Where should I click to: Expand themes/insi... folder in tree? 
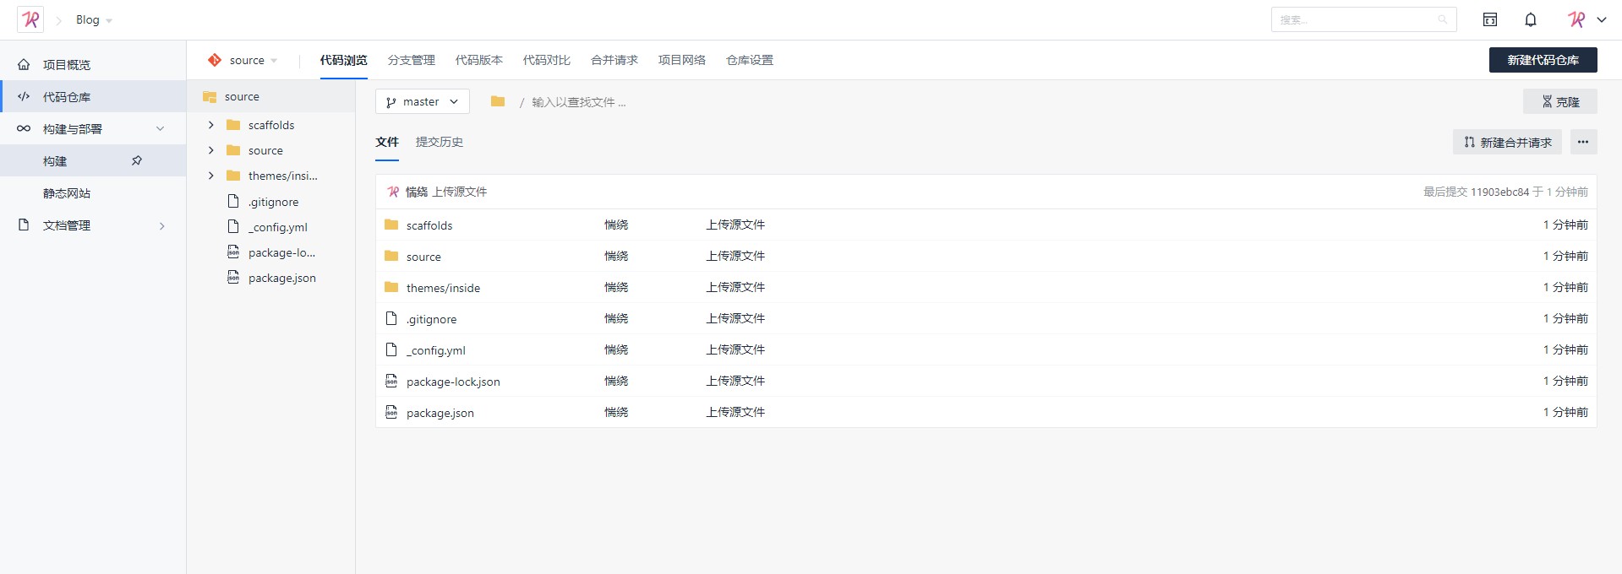point(211,176)
